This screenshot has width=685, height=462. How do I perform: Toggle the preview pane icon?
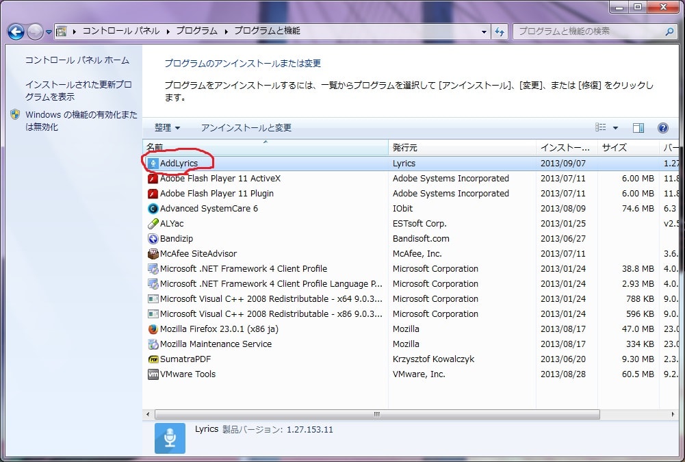click(x=638, y=127)
